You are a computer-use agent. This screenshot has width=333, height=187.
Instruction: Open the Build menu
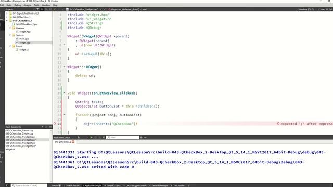click(x=9, y=5)
